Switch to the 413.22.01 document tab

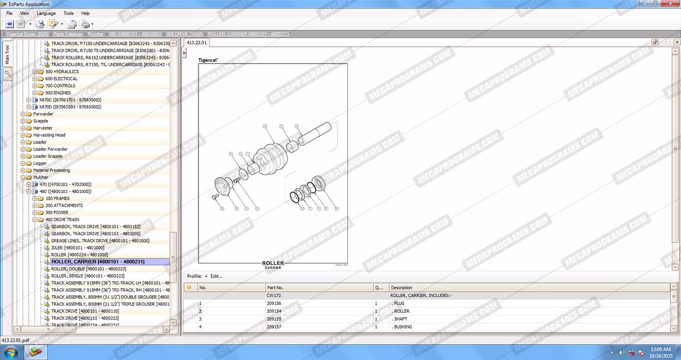196,42
